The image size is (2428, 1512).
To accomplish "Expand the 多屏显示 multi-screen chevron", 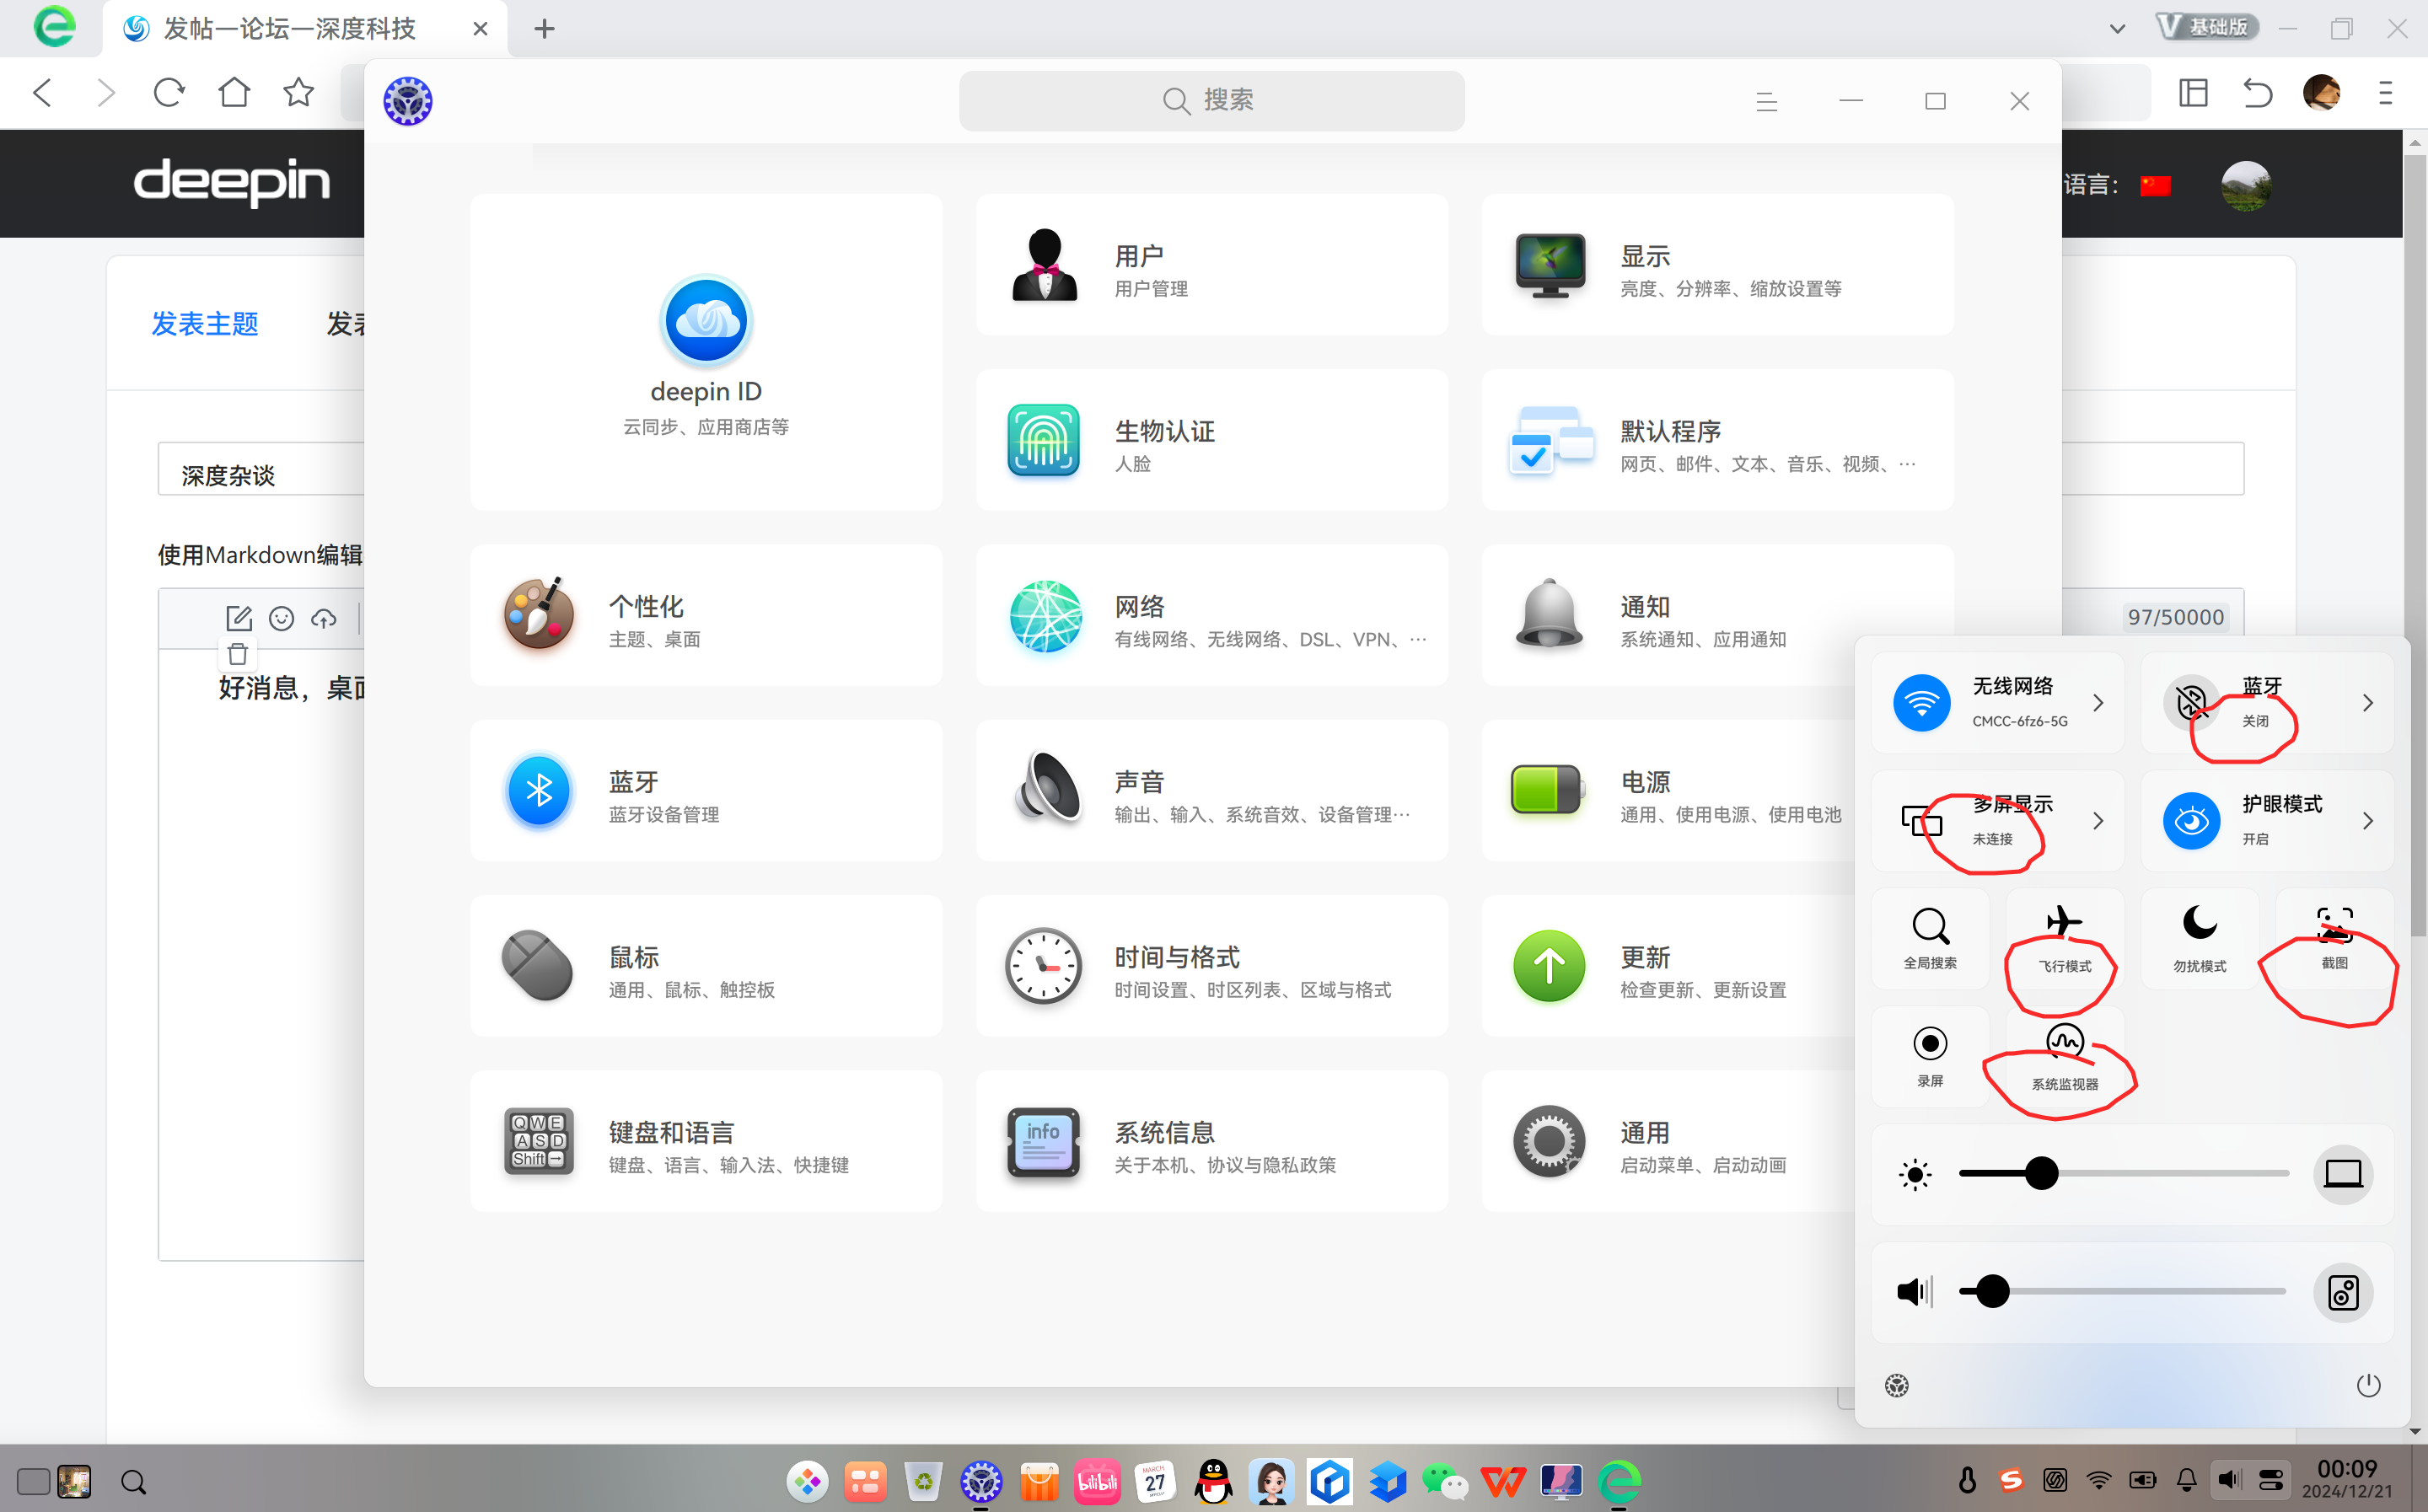I will [2099, 821].
